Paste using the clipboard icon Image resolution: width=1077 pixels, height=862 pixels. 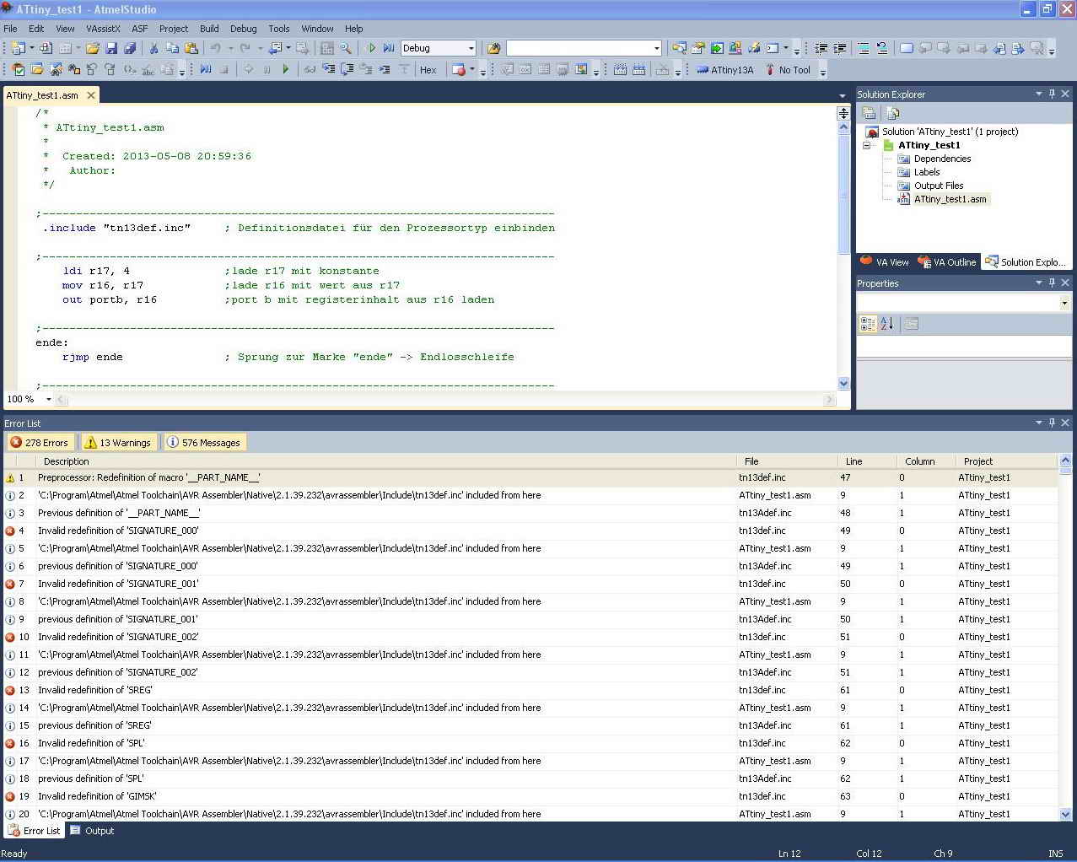click(x=191, y=48)
